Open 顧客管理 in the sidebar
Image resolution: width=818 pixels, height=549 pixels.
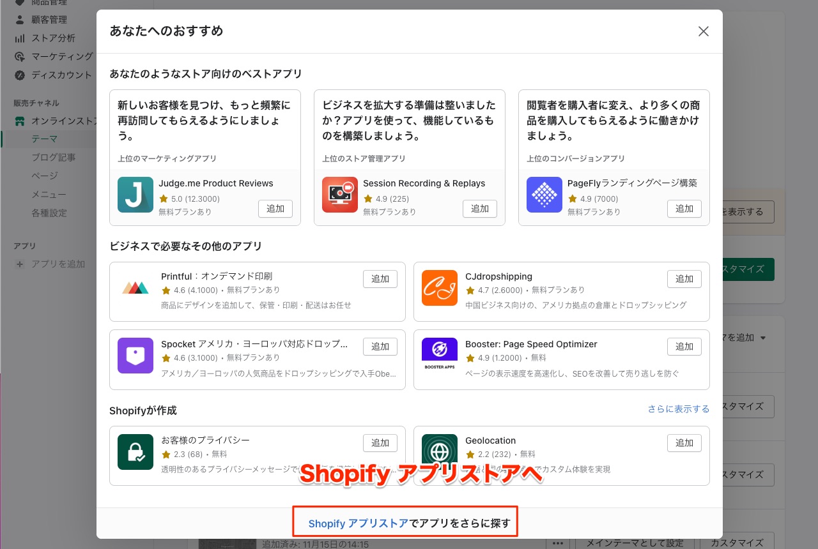(x=49, y=20)
